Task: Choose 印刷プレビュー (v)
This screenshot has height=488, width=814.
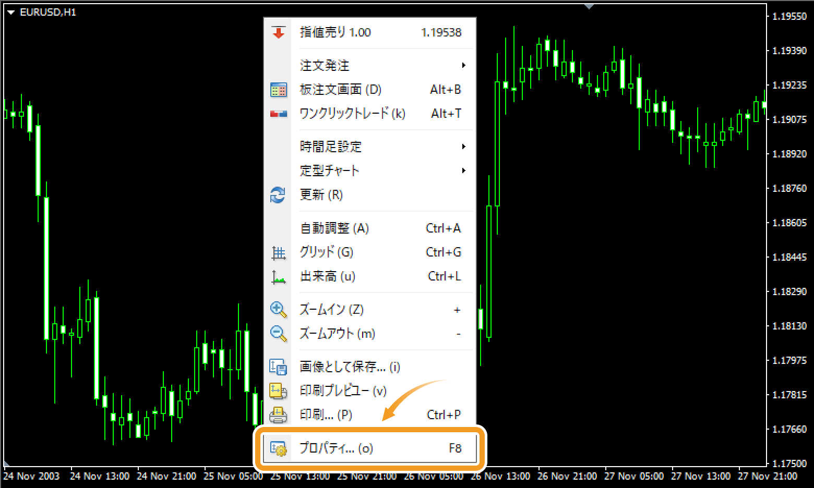Action: click(x=370, y=391)
